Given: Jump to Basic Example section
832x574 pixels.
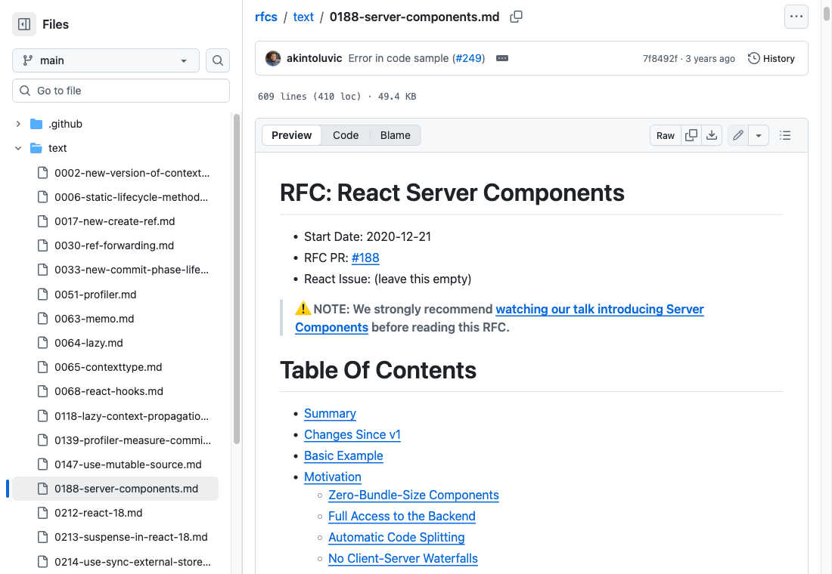Looking at the screenshot, I should click(x=343, y=456).
